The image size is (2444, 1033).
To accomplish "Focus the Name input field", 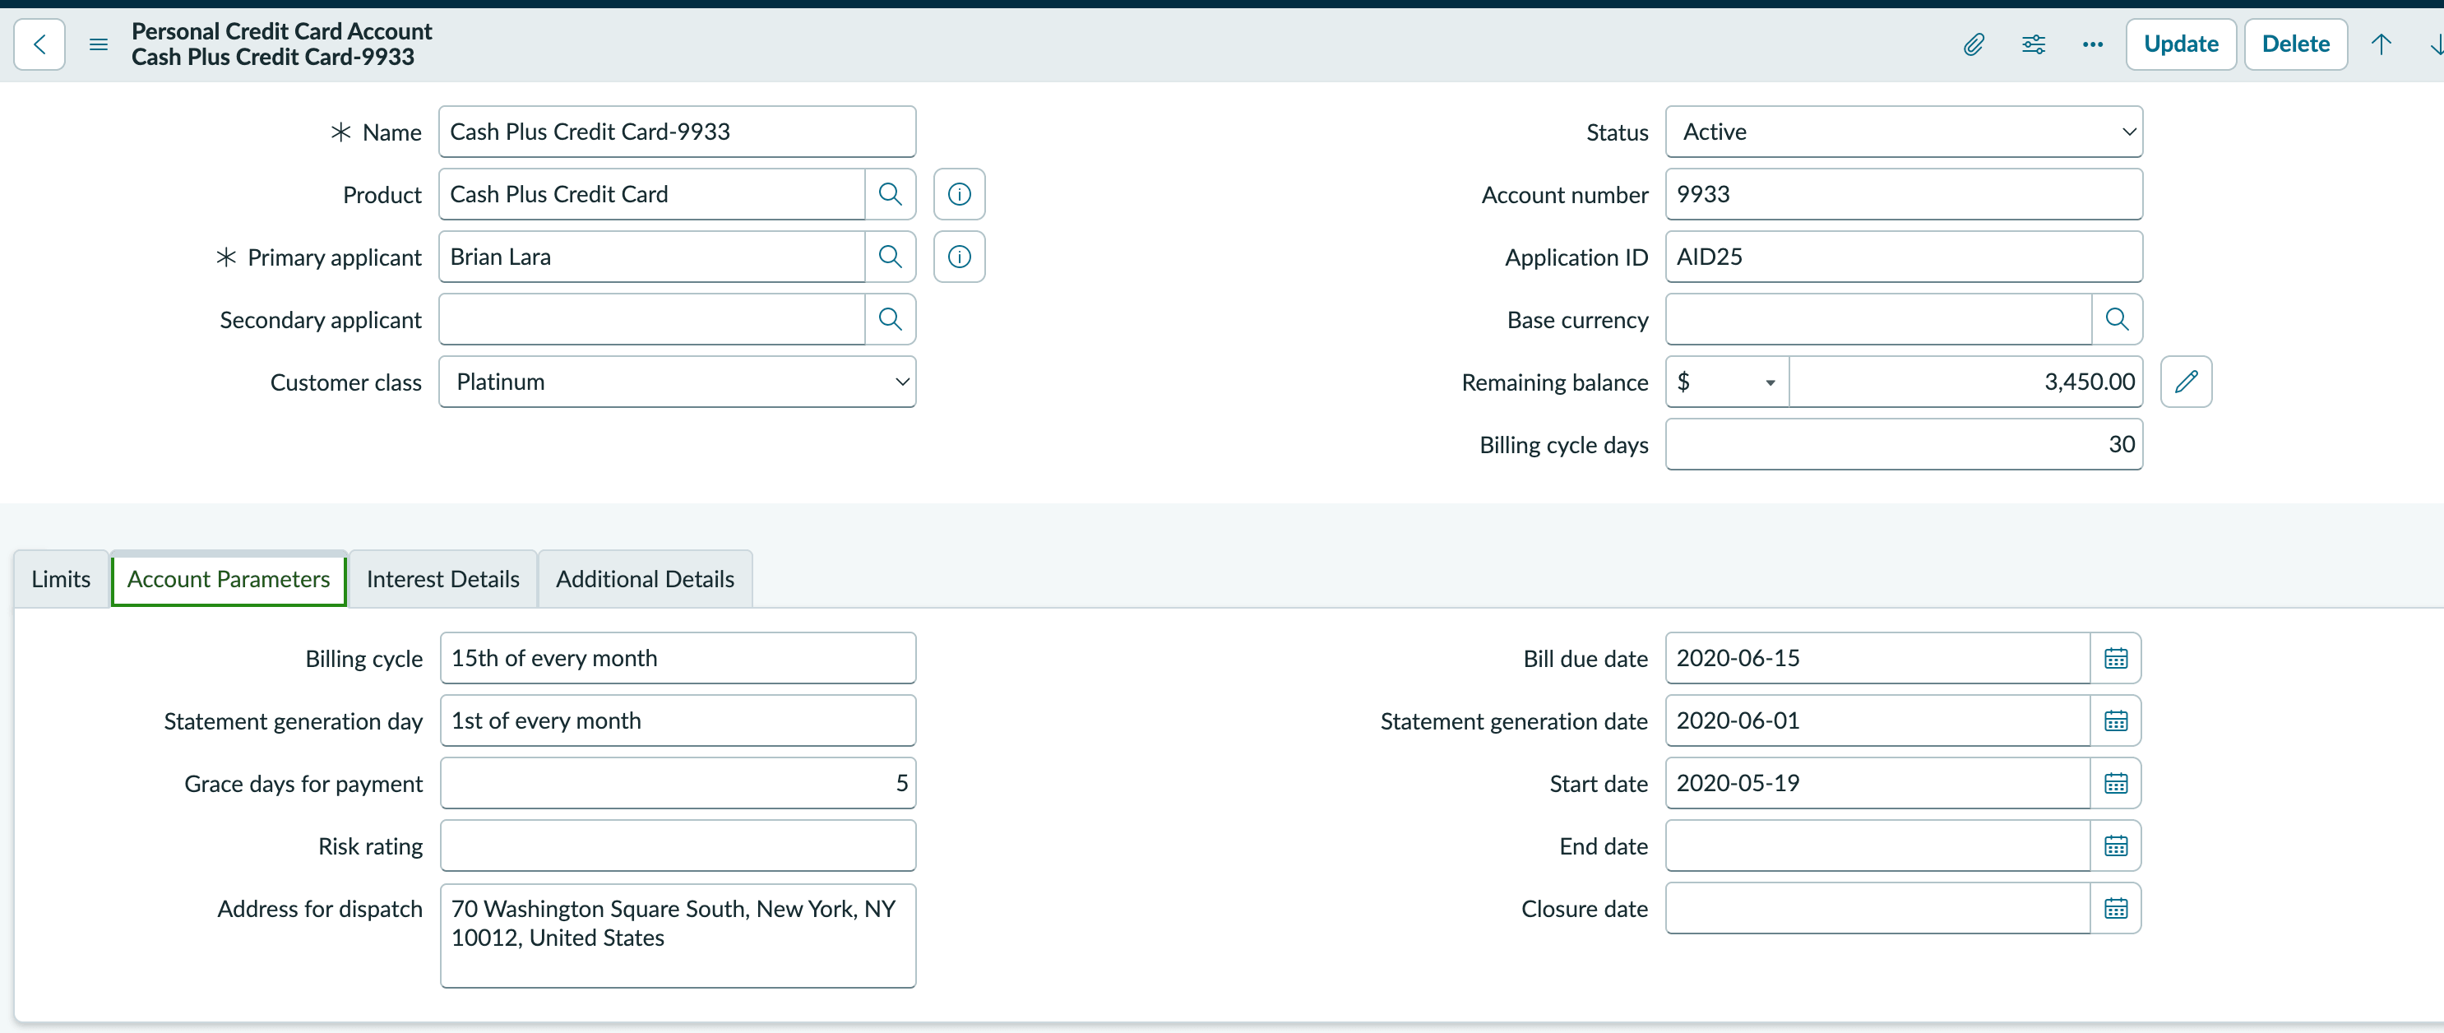I will click(x=677, y=132).
